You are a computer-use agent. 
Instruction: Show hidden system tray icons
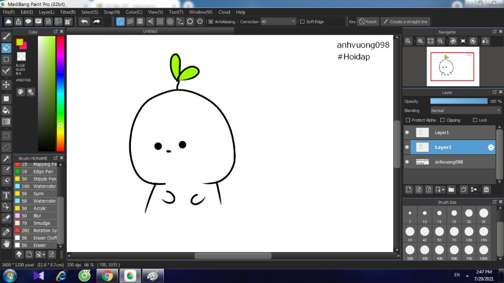click(x=467, y=276)
